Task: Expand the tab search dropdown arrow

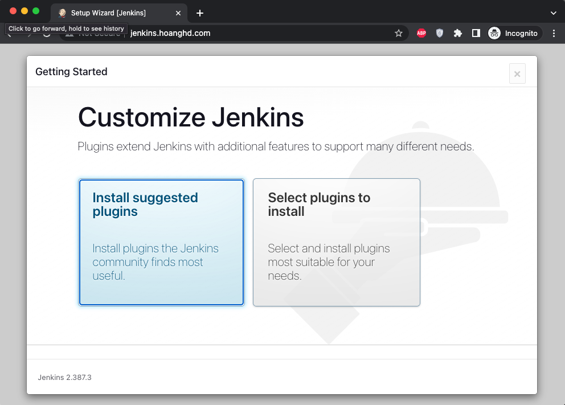Action: pos(554,13)
